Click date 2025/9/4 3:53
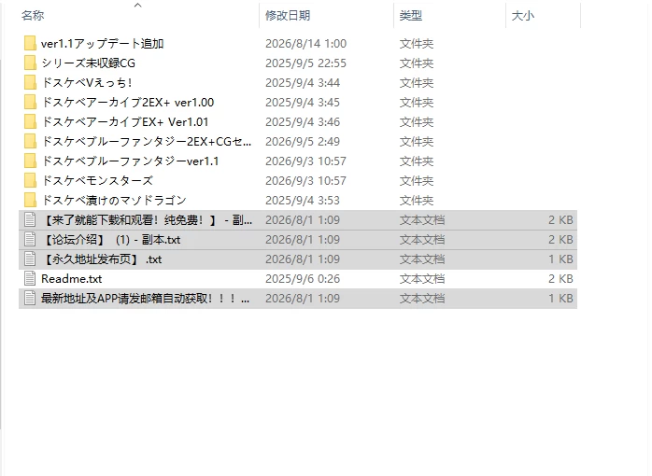Image resolution: width=652 pixels, height=476 pixels. click(303, 200)
